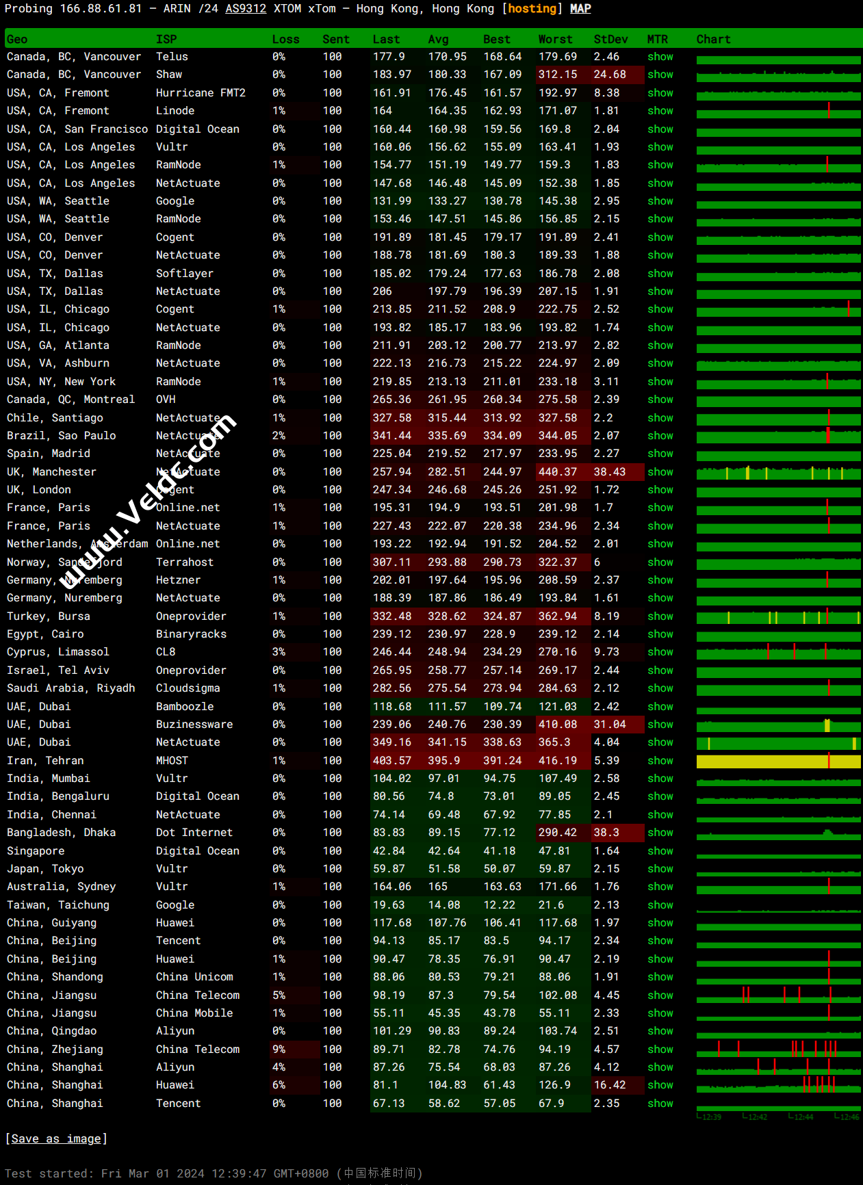
Task: Show MTR for Iran Tehran MHOST
Action: click(x=660, y=761)
